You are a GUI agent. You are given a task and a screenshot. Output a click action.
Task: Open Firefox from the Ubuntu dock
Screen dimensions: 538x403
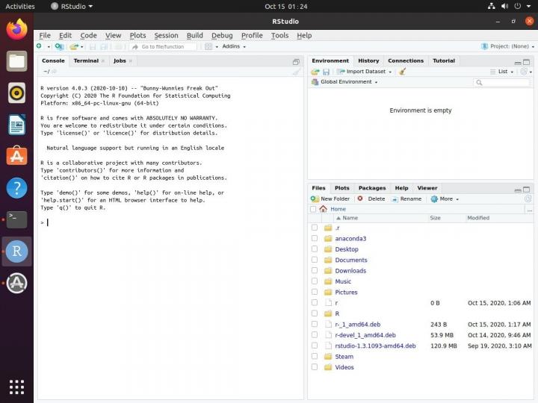click(16, 29)
